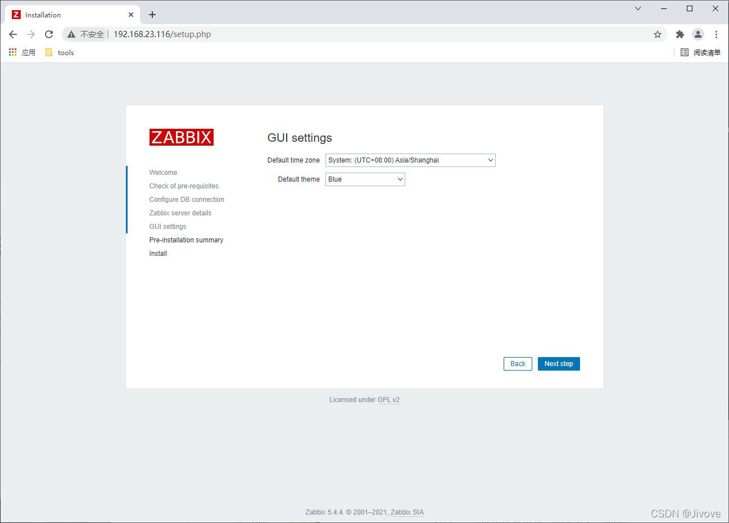Expand the Default time zone dropdown
This screenshot has width=729, height=523.
point(410,160)
